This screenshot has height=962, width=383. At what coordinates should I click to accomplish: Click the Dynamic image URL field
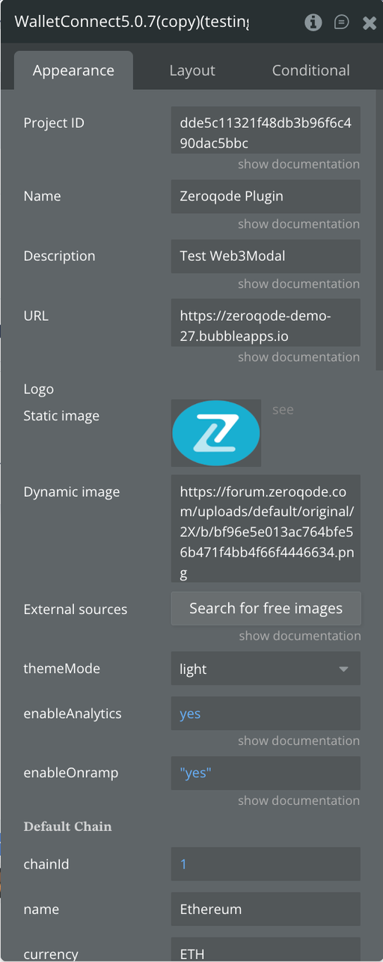click(266, 528)
